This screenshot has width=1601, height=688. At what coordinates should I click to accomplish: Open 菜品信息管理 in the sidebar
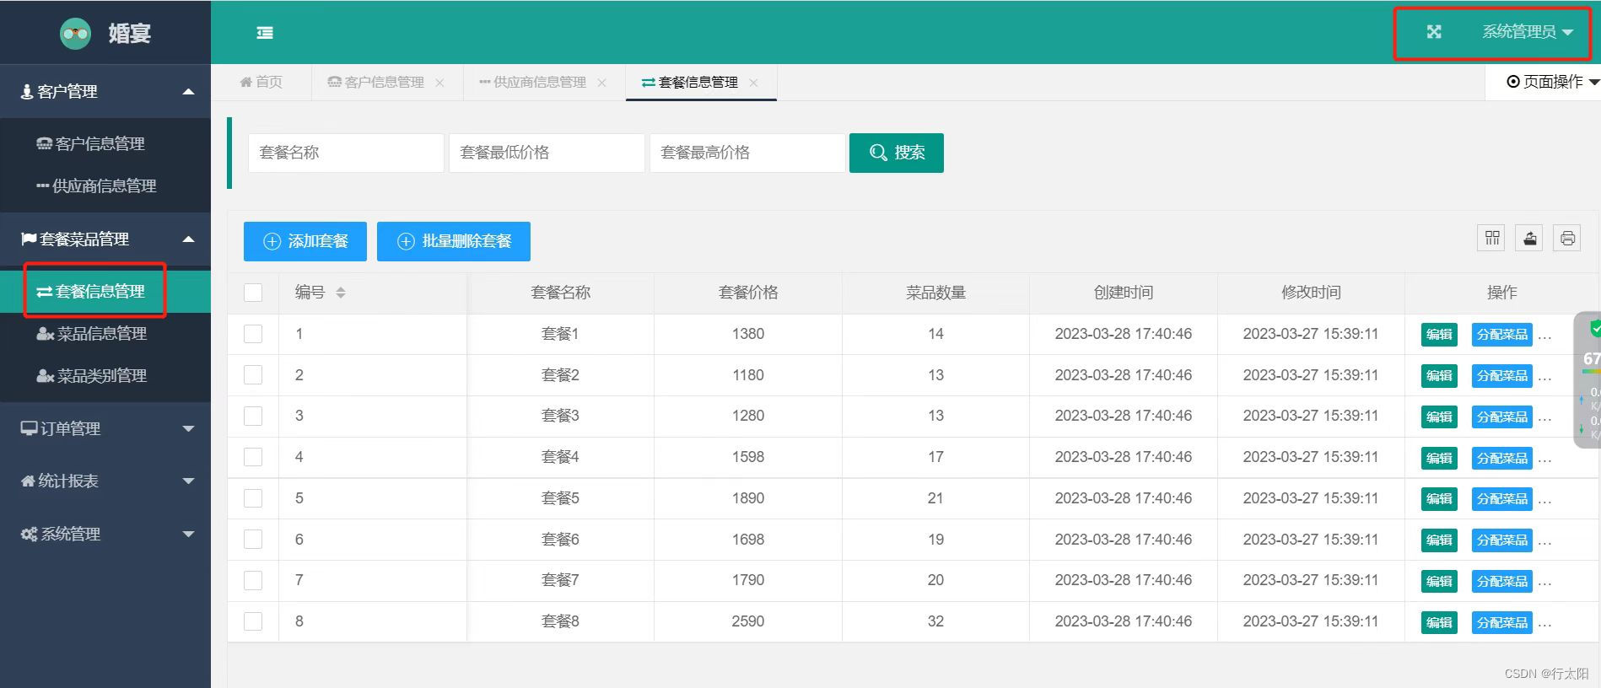(x=105, y=334)
